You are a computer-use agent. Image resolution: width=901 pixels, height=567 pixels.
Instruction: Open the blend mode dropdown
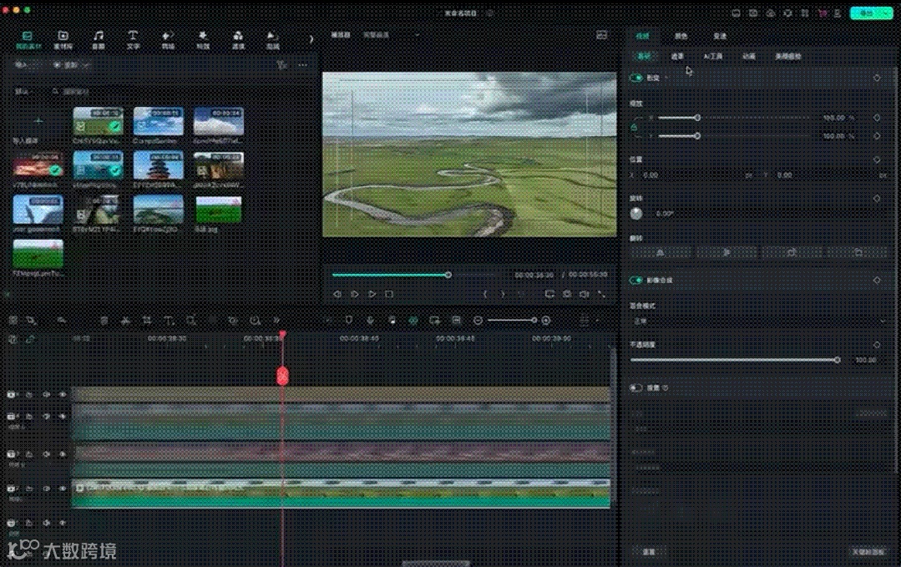(x=760, y=321)
